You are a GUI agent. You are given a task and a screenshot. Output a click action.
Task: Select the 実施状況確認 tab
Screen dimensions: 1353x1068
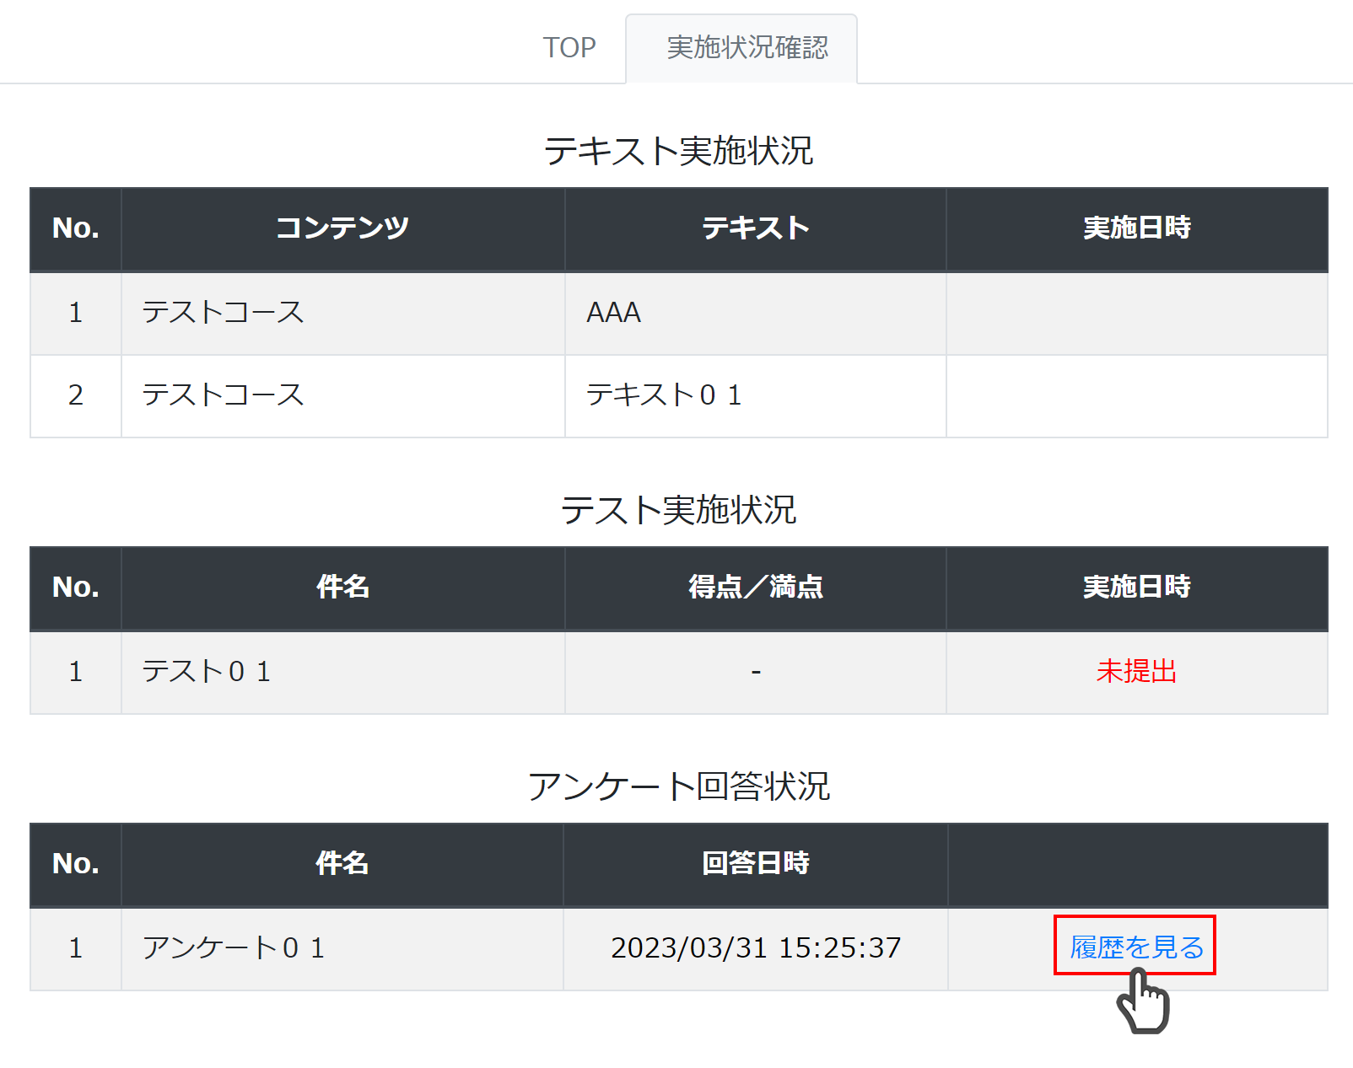747,48
